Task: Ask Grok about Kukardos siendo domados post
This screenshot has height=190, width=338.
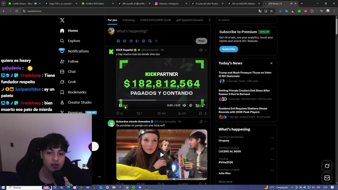Action: click(x=201, y=122)
